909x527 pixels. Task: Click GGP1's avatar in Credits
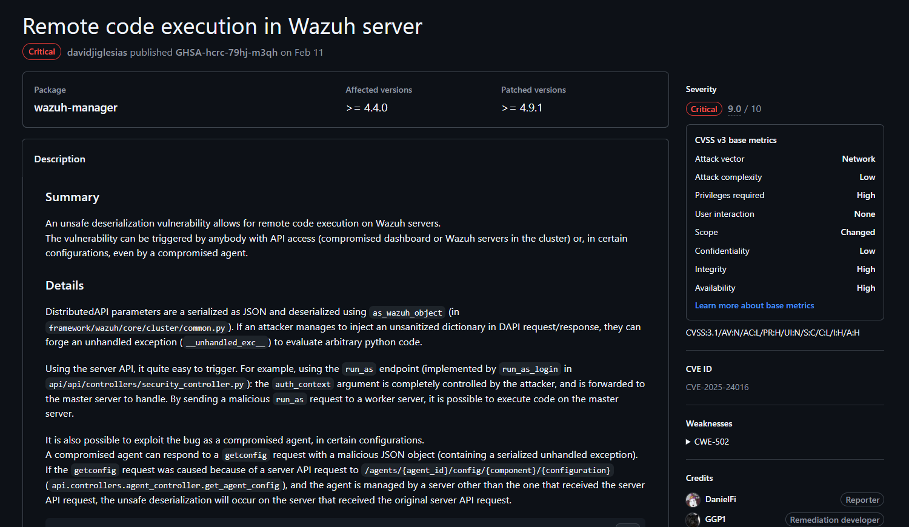pyautogui.click(x=693, y=520)
